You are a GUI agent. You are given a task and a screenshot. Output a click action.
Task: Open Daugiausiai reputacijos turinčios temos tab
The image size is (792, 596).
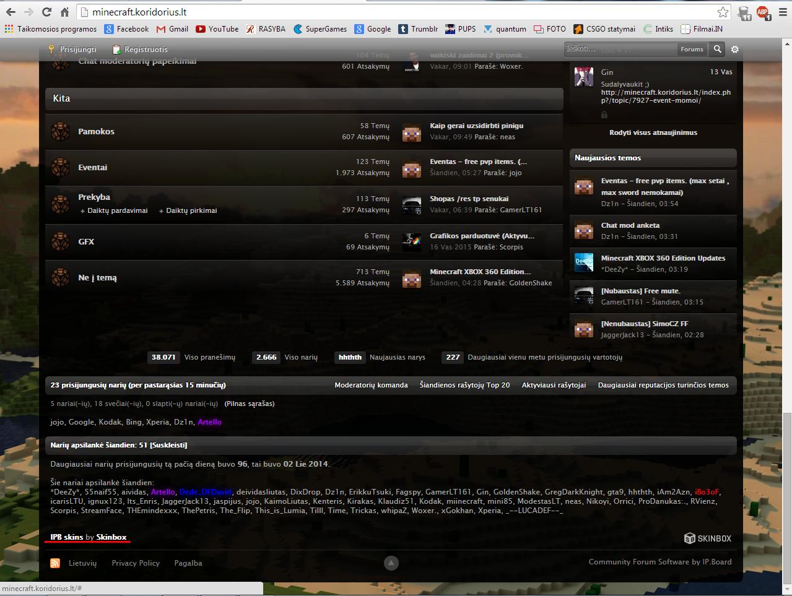pyautogui.click(x=663, y=385)
